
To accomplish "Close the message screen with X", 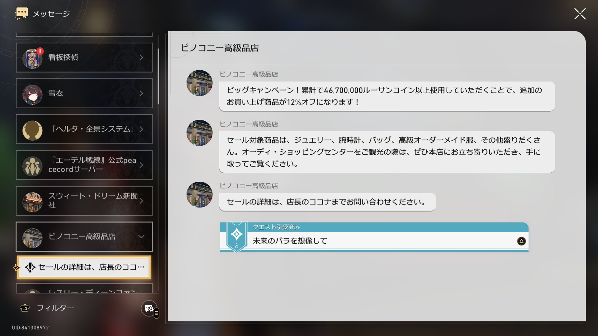I will 580,14.
